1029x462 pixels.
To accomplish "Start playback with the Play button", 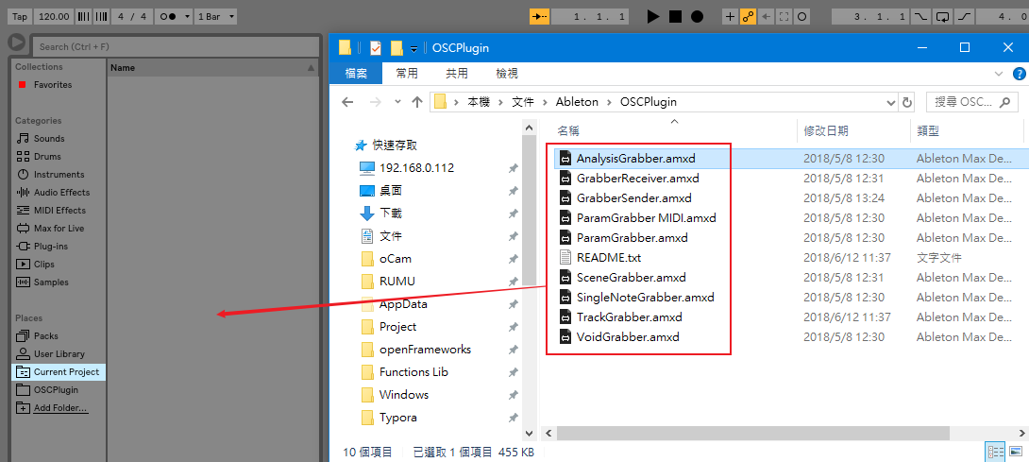I will coord(653,16).
